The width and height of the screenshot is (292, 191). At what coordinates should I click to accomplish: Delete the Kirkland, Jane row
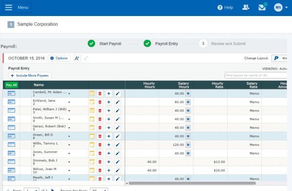[x=100, y=102]
